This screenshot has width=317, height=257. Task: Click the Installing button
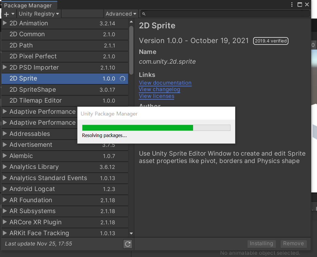coord(261,243)
